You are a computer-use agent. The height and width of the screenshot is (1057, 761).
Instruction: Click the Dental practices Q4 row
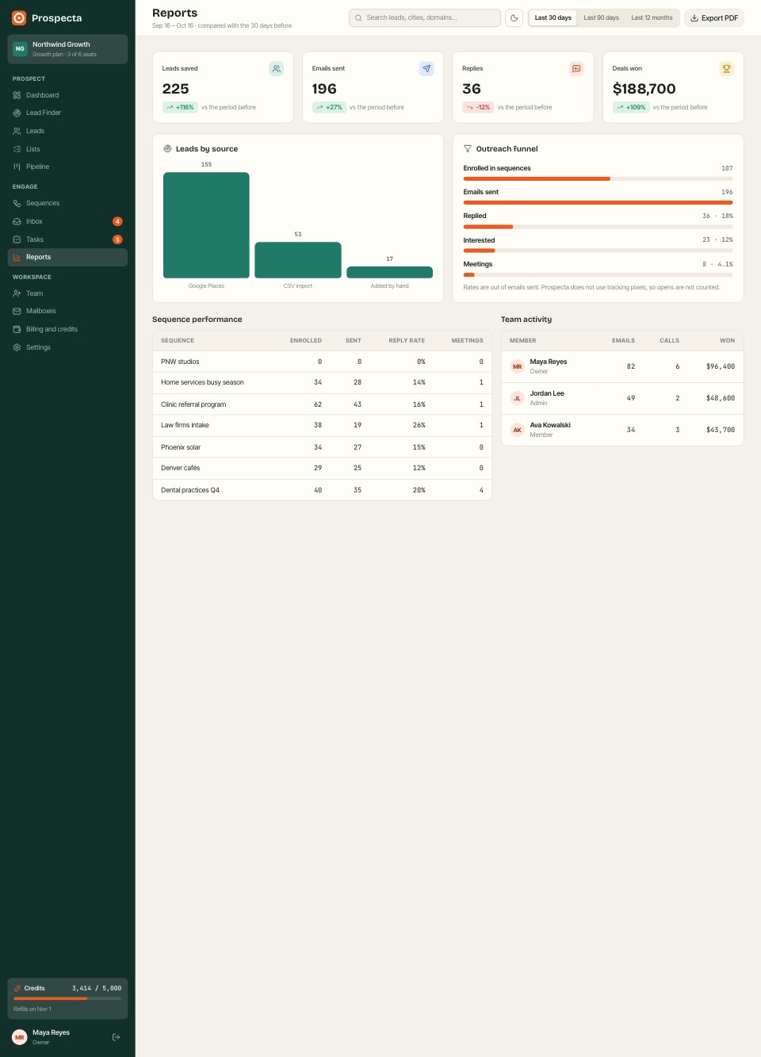(322, 490)
